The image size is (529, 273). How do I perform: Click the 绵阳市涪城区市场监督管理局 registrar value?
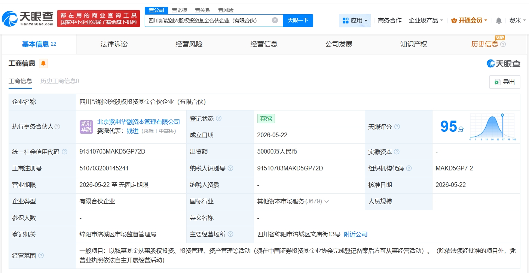[x=117, y=234]
